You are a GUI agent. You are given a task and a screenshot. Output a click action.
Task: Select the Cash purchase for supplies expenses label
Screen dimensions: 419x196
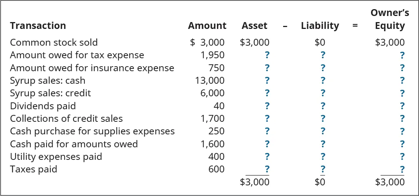(92, 131)
